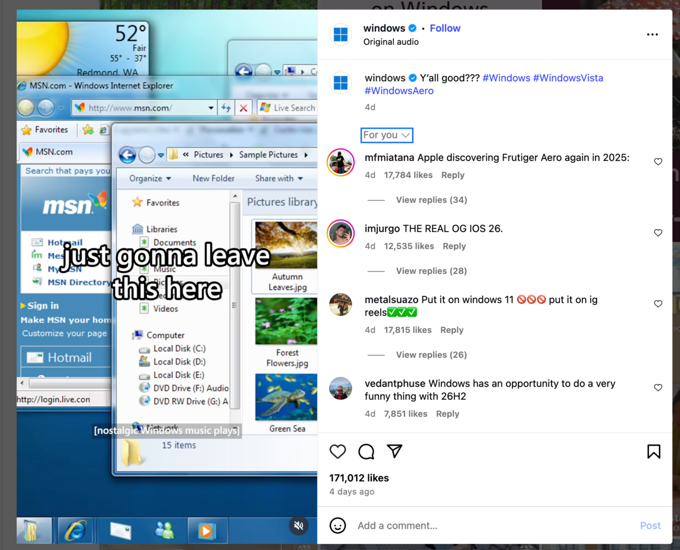Open imjurgo username link
680x550 pixels.
[x=382, y=229]
